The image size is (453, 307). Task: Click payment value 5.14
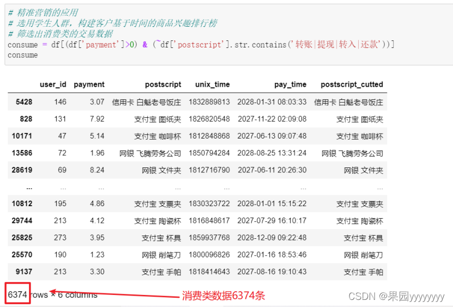(97, 136)
